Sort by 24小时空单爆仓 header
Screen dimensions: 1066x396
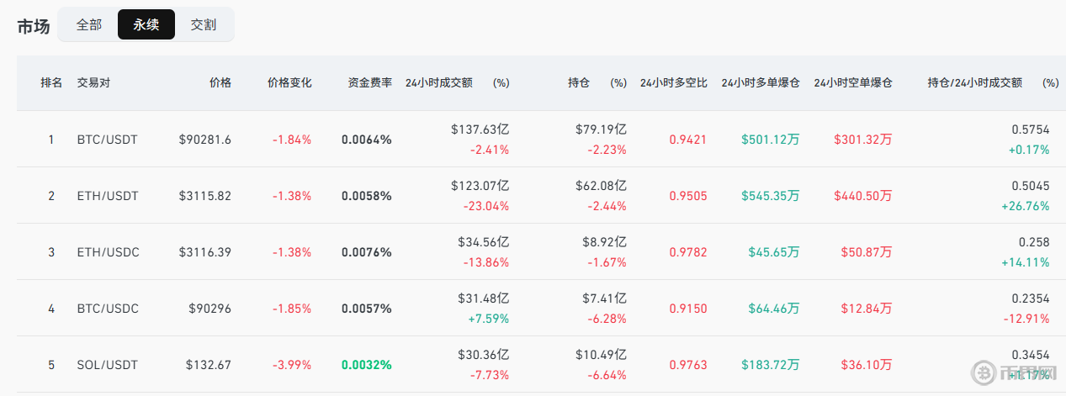pos(852,83)
